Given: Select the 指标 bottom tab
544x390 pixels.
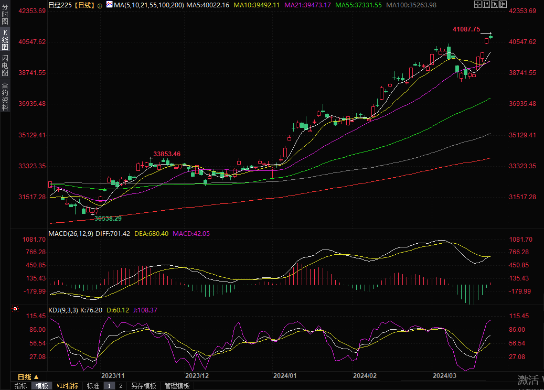Looking at the screenshot, I should (x=21, y=386).
